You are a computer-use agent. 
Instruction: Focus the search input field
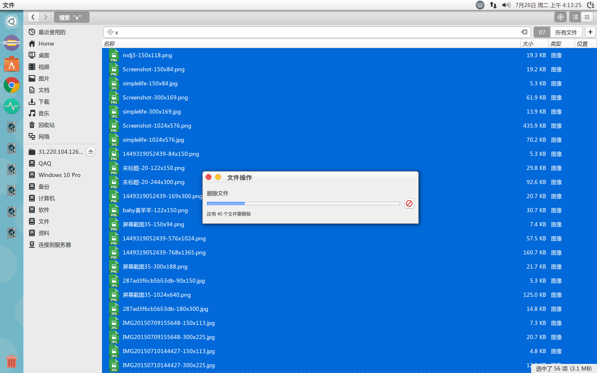(x=317, y=32)
